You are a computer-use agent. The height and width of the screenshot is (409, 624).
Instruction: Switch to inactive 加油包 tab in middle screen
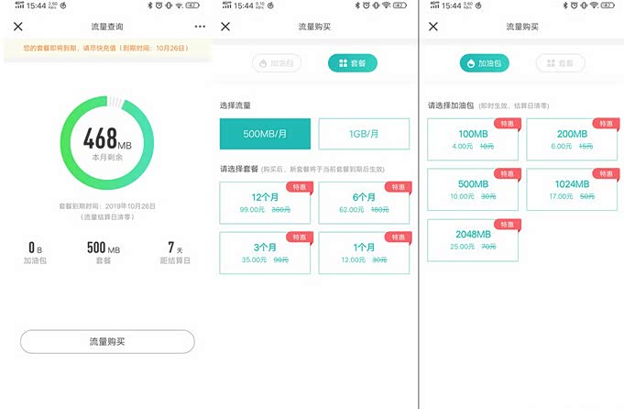277,63
